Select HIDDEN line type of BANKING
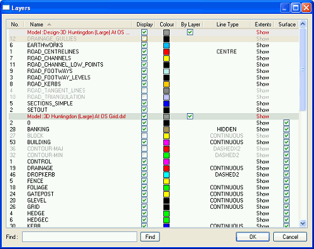This screenshot has height=249, width=314. (227, 130)
